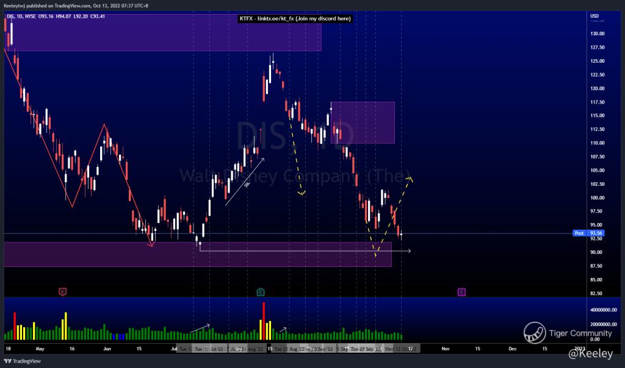Click the 100.00 price axis label
The width and height of the screenshot is (625, 368).
pyautogui.click(x=597, y=198)
